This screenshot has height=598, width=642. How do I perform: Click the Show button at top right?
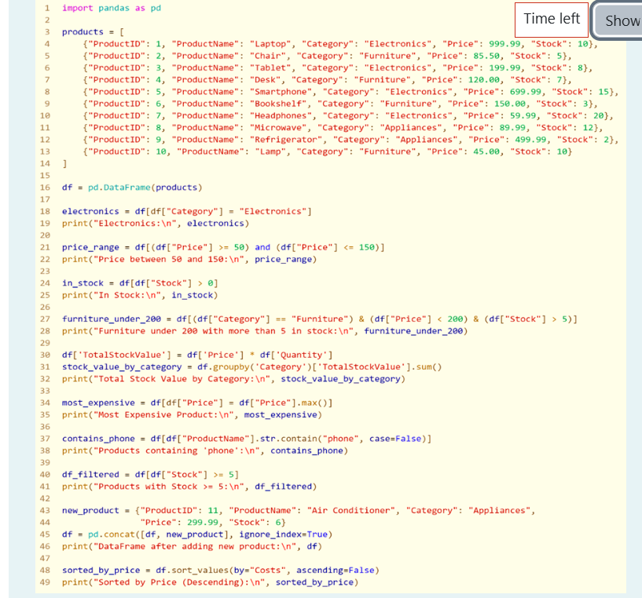tap(625, 19)
